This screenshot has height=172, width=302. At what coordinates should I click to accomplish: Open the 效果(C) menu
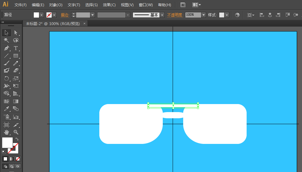click(x=109, y=5)
